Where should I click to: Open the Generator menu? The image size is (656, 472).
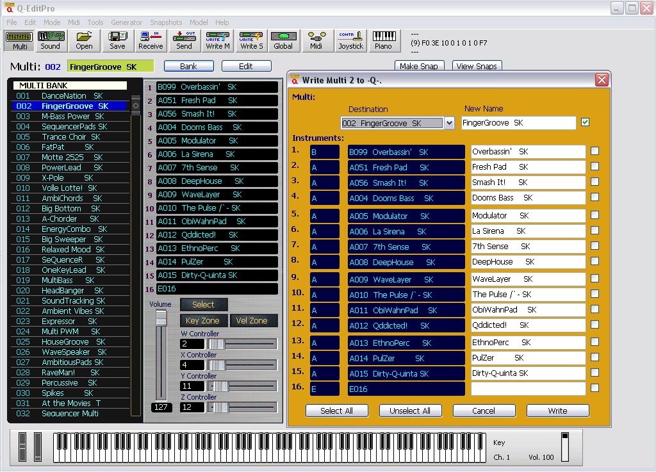click(126, 22)
